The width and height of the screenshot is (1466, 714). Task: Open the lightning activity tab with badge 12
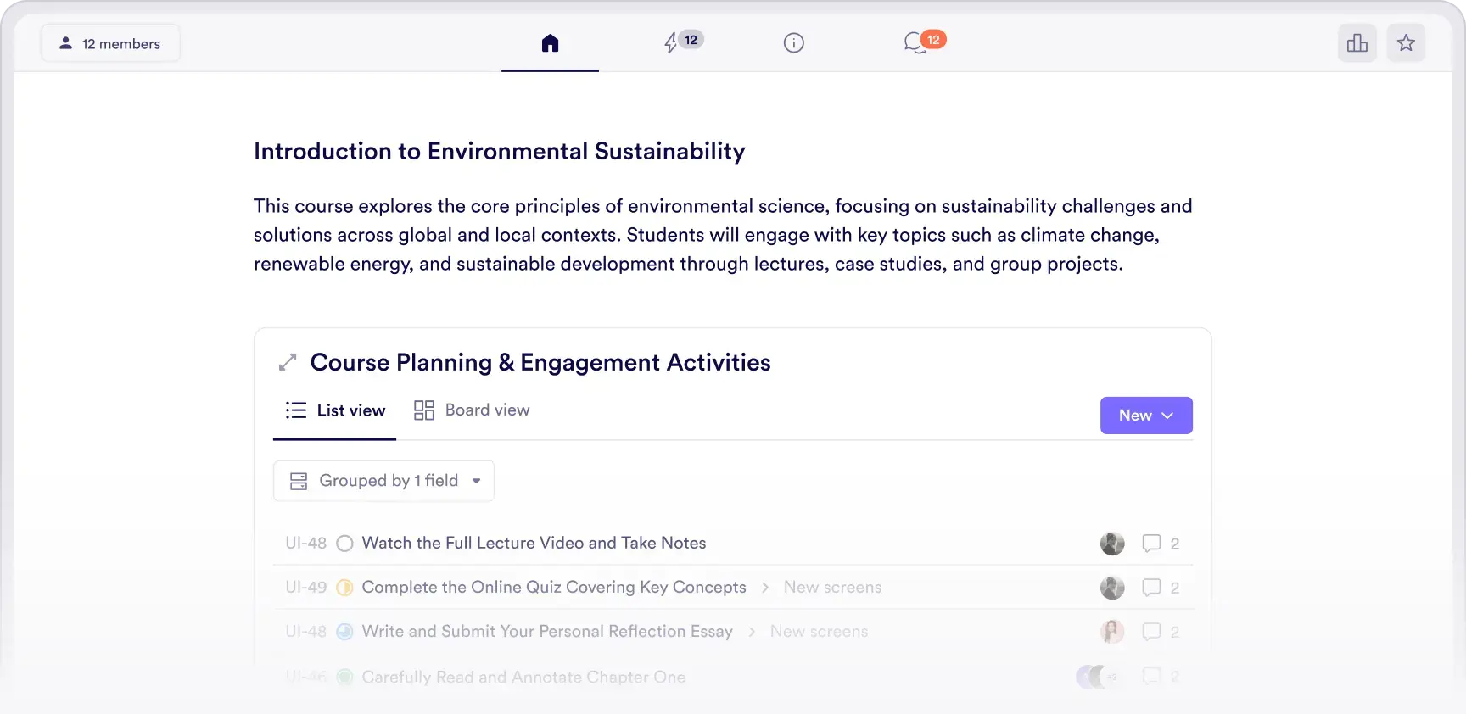tap(683, 42)
